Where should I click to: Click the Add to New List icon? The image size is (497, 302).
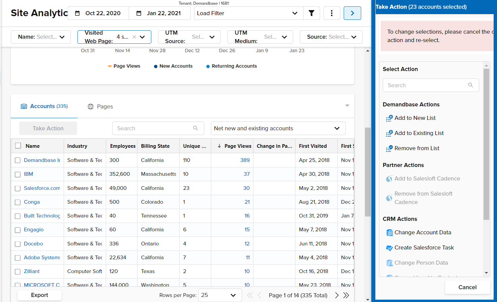(389, 118)
